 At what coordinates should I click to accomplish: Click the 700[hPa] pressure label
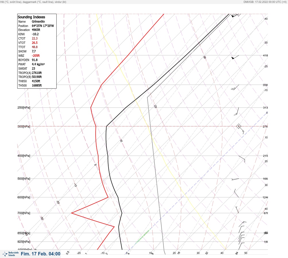[x=24, y=213]
